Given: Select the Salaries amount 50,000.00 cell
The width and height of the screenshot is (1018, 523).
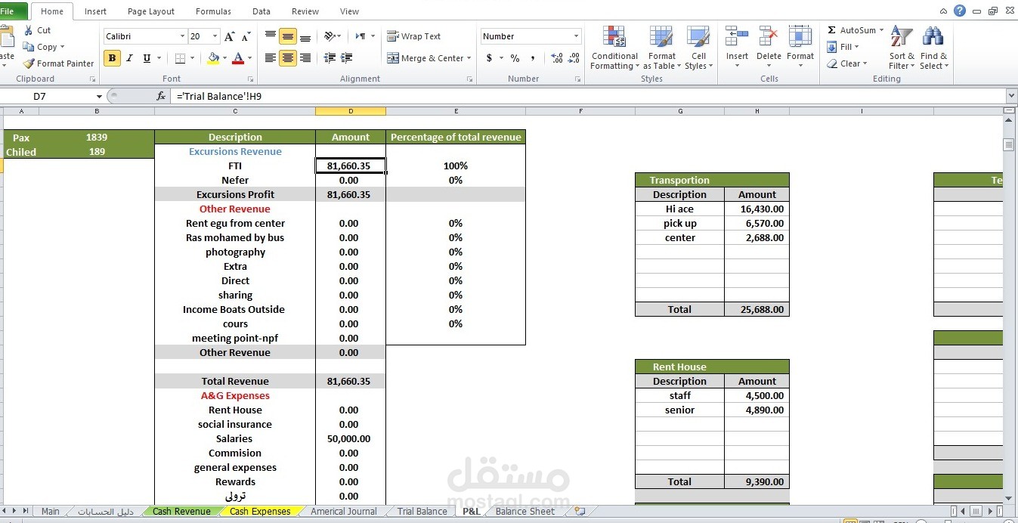Looking at the screenshot, I should click(x=351, y=438).
